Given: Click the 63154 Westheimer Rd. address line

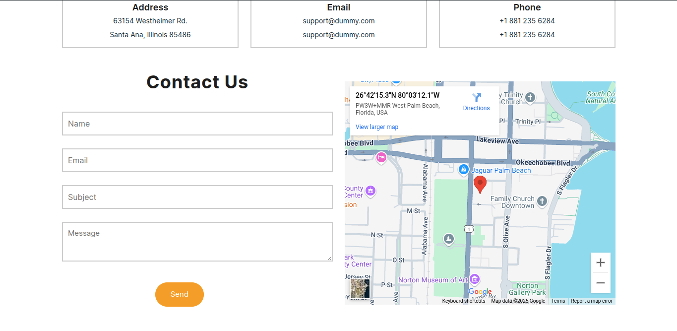Looking at the screenshot, I should pyautogui.click(x=150, y=21).
